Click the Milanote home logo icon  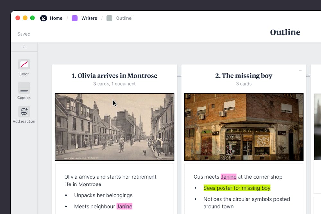pyautogui.click(x=43, y=18)
